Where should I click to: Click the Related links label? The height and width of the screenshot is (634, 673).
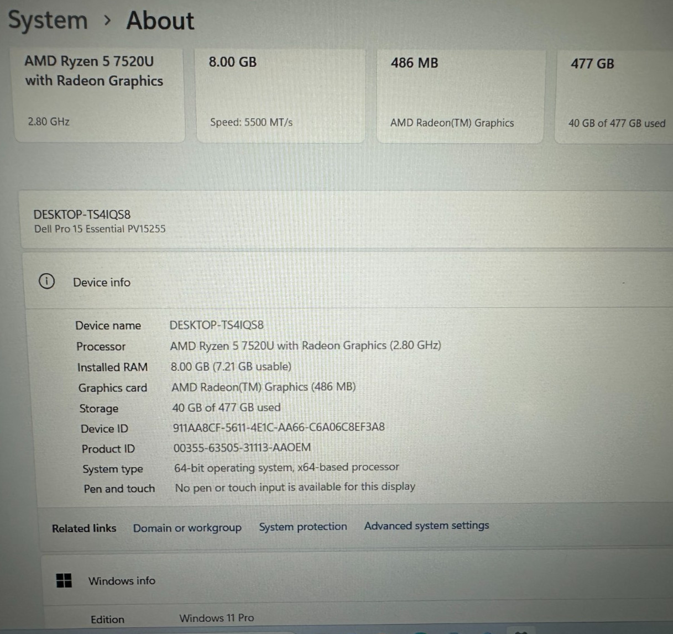tap(84, 528)
